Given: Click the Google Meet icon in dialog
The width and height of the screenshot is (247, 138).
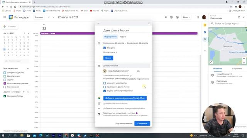Looking at the screenshot, I should tap(99, 98).
